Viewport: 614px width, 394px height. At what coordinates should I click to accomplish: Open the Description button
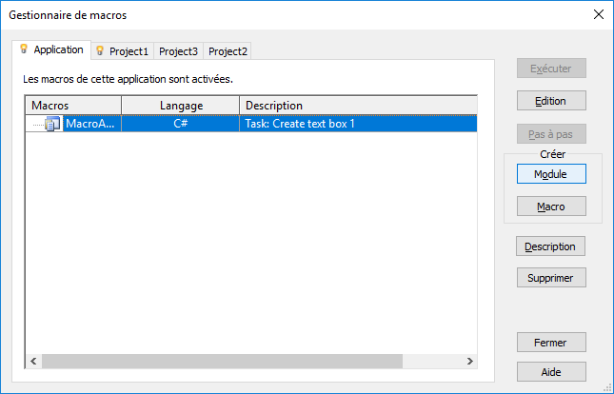550,246
